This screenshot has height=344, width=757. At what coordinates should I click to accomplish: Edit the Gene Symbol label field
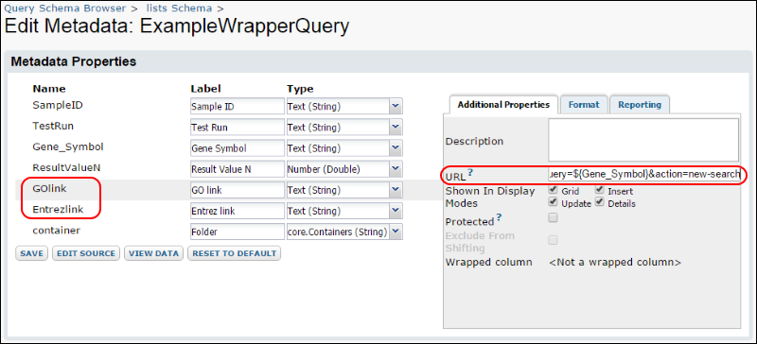pos(238,148)
